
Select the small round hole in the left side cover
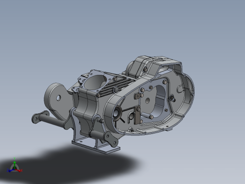(x=58, y=98)
